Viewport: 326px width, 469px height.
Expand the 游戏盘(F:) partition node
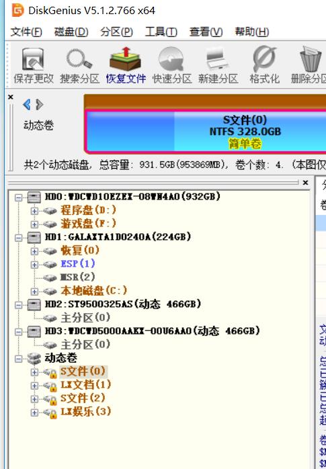(34, 224)
